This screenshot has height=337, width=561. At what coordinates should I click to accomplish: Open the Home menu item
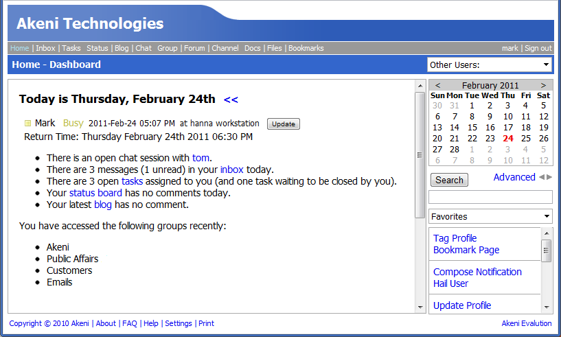click(x=20, y=48)
